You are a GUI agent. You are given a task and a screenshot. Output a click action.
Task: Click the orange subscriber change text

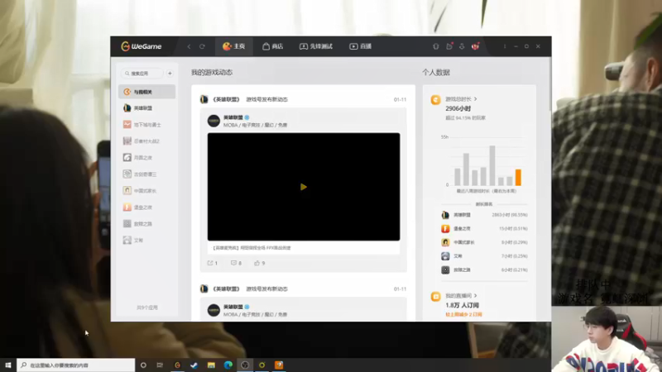tap(463, 315)
